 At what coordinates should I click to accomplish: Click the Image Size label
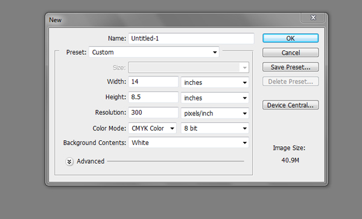tap(289, 148)
